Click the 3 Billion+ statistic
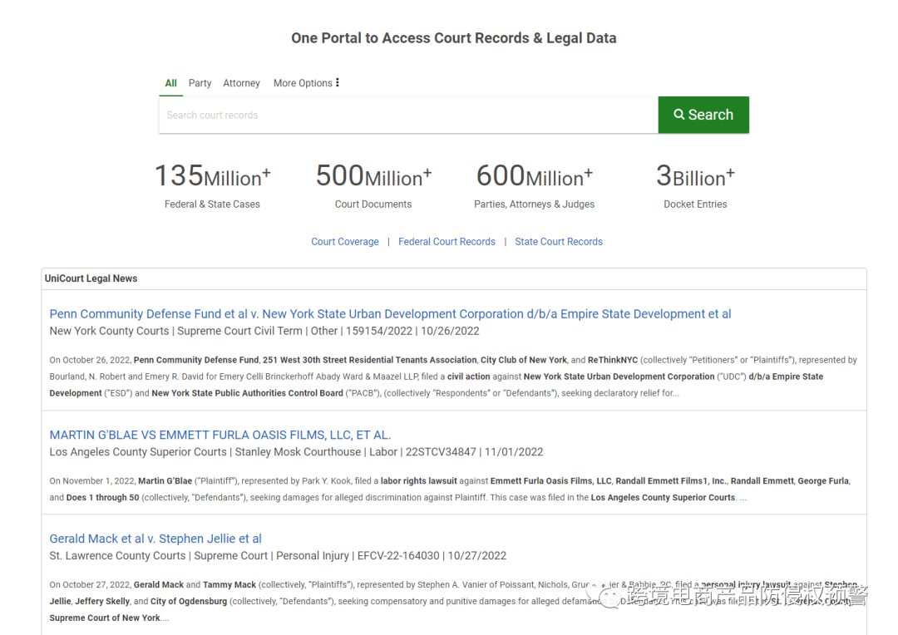Image resolution: width=898 pixels, height=635 pixels. click(695, 175)
